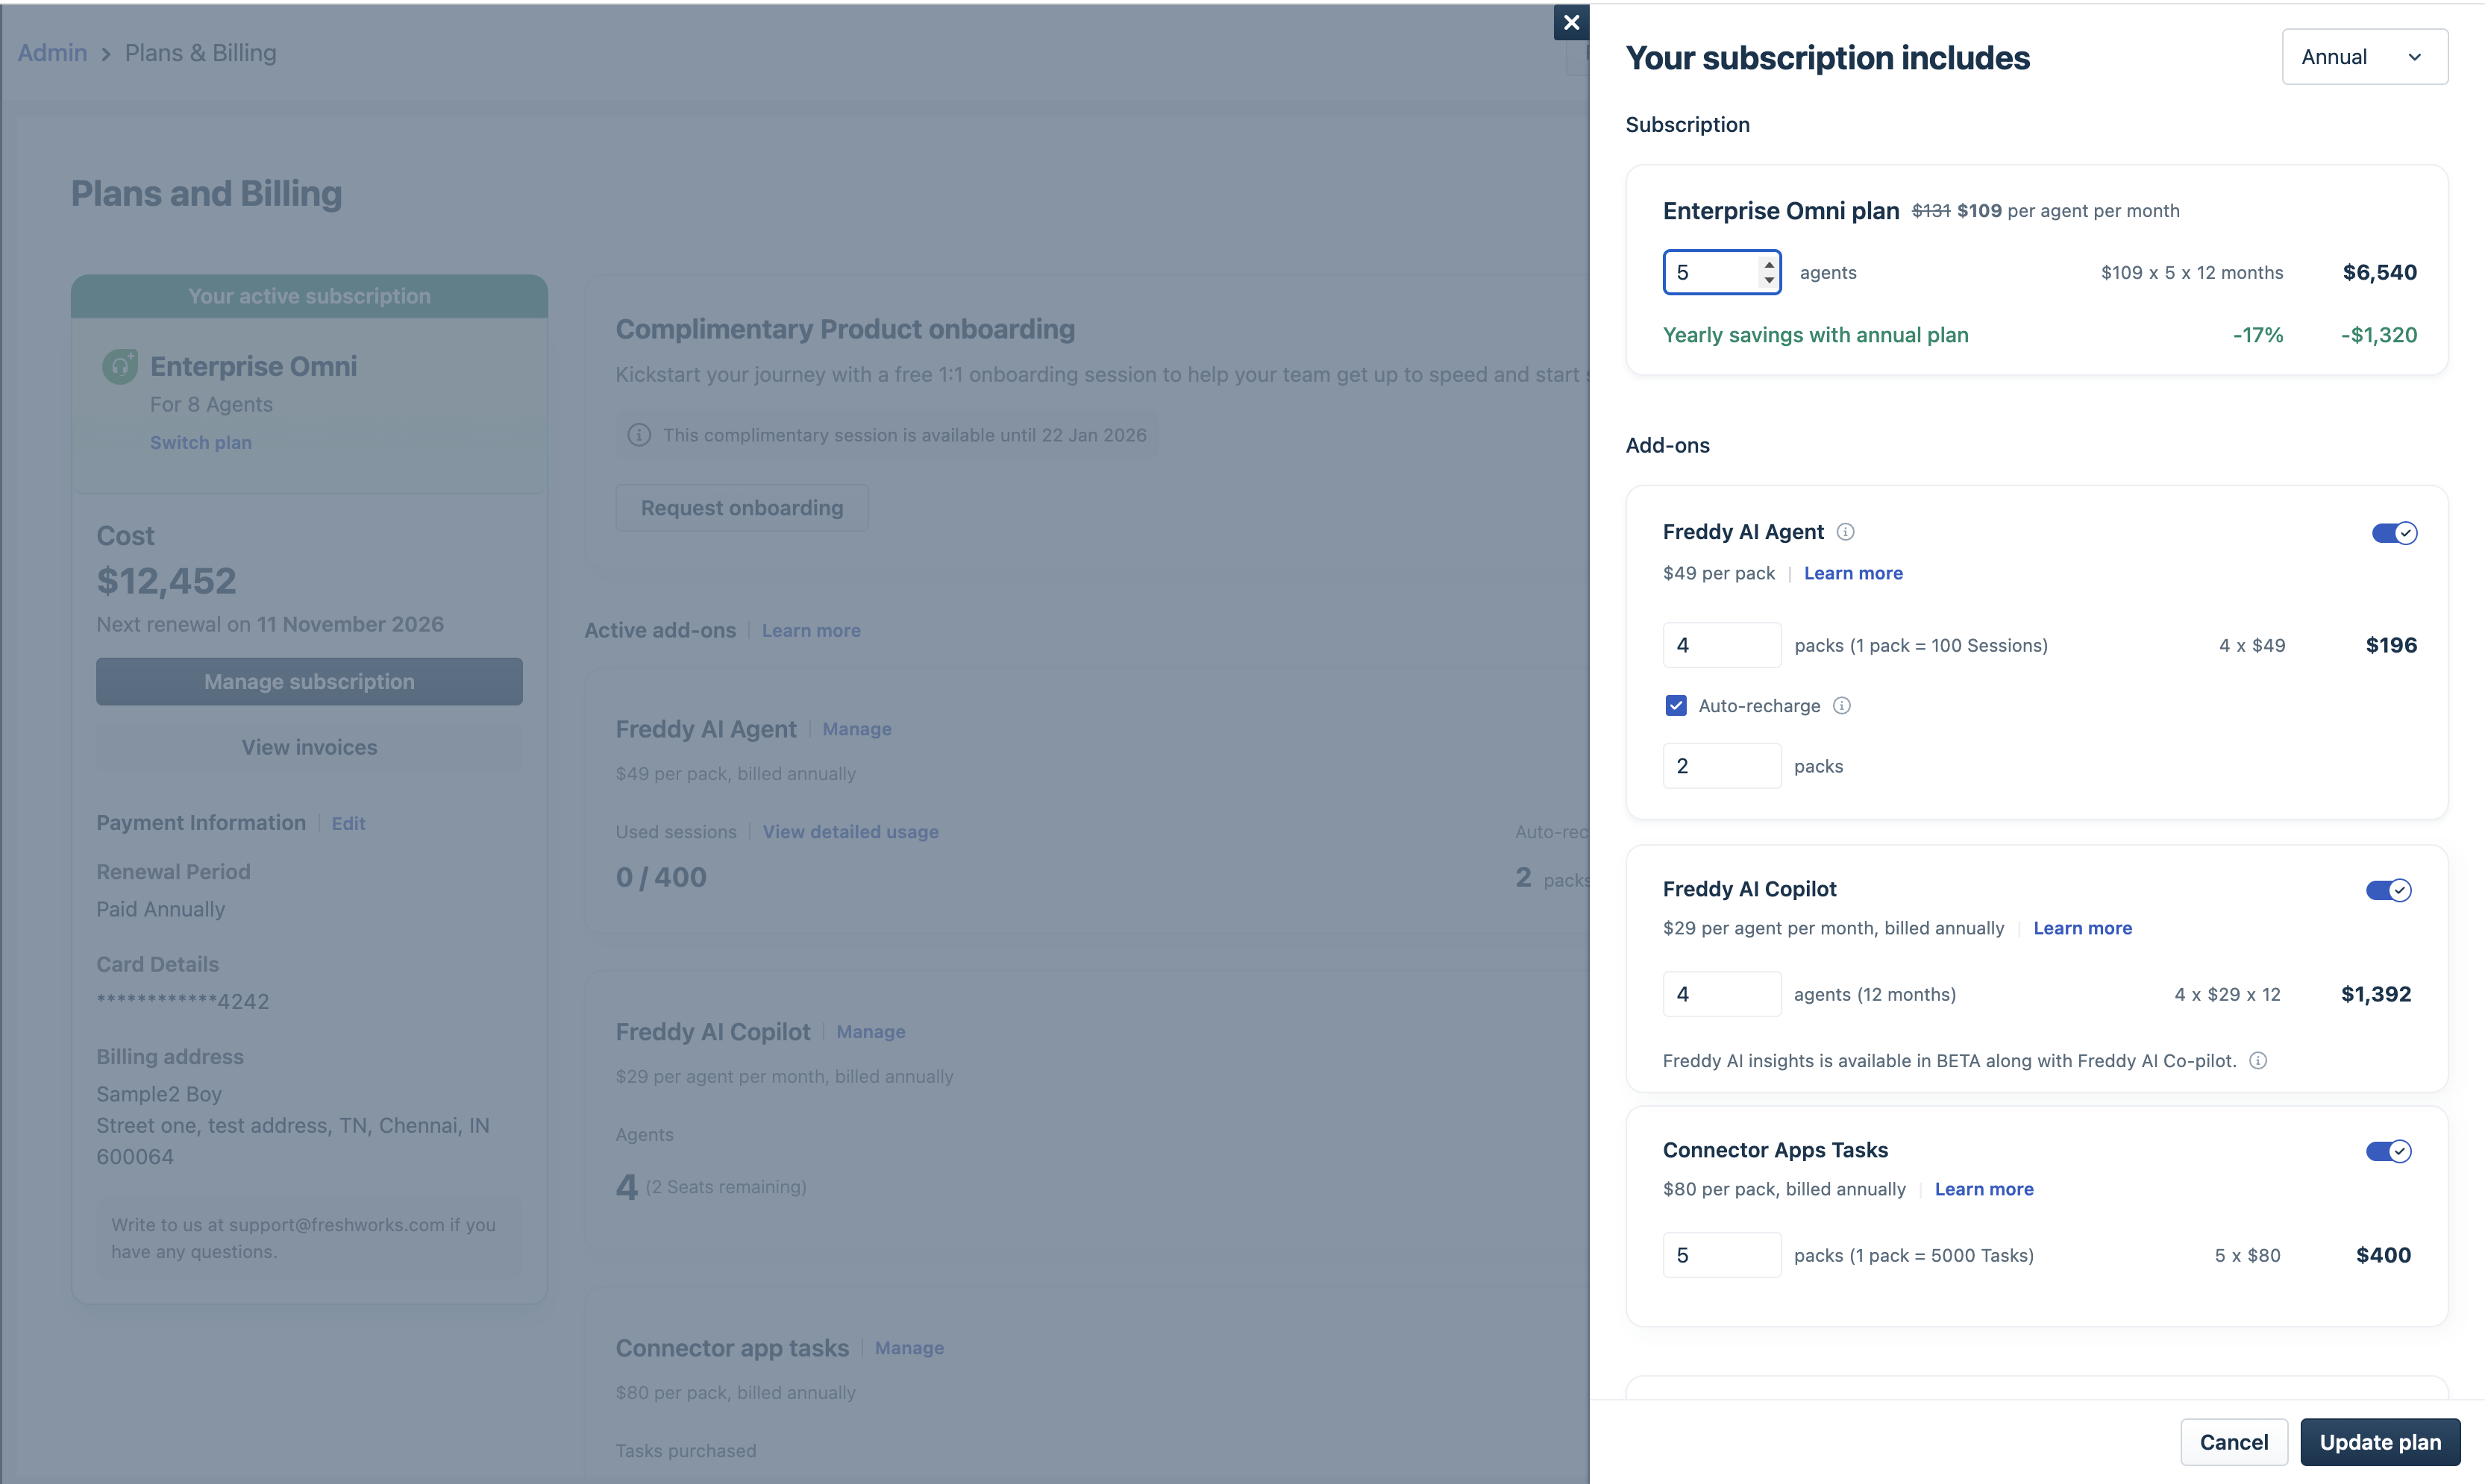The image size is (2485, 1484).
Task: Go to the Admin breadcrumb
Action: [x=52, y=53]
